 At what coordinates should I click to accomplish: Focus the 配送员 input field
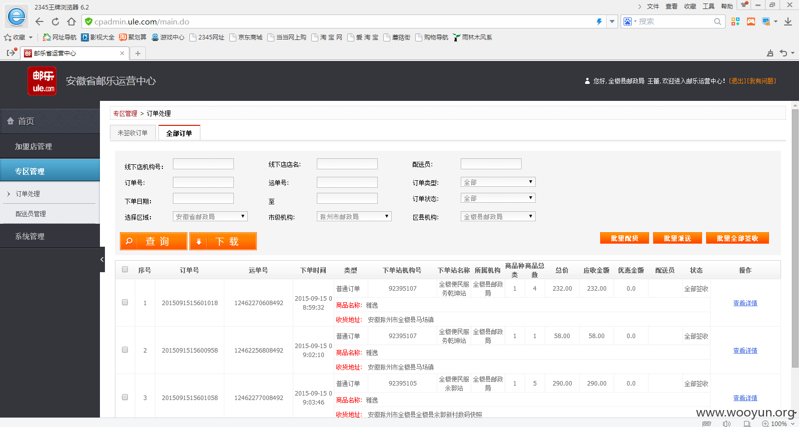[491, 164]
